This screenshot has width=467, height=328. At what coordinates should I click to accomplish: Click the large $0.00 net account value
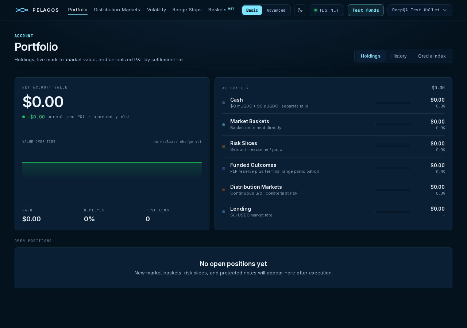(x=43, y=102)
